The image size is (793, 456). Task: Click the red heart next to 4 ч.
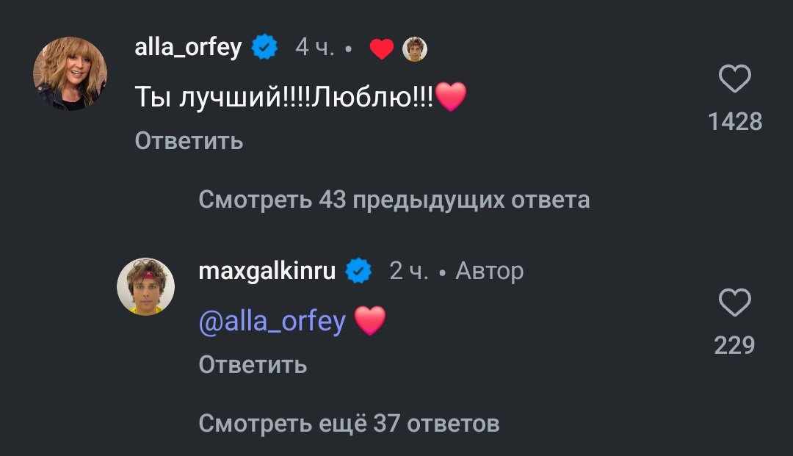coord(381,49)
